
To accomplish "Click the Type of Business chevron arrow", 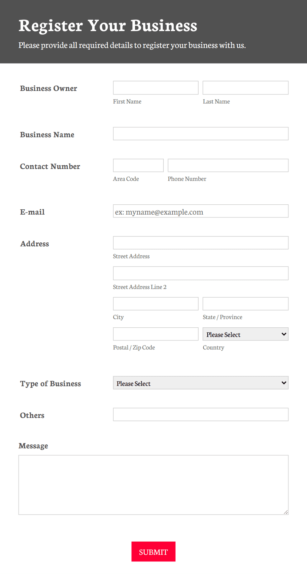I will click(x=283, y=383).
